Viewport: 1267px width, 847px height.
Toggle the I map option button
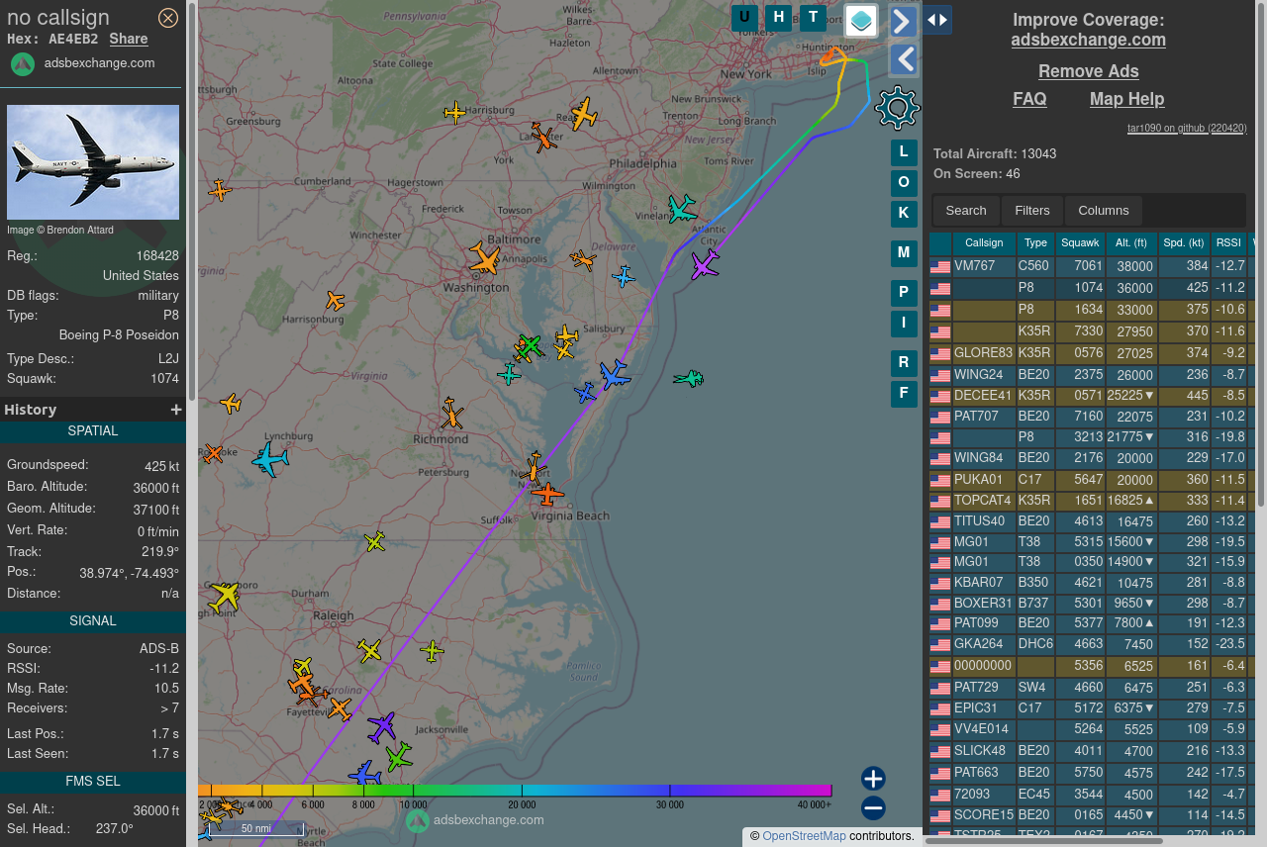click(904, 323)
